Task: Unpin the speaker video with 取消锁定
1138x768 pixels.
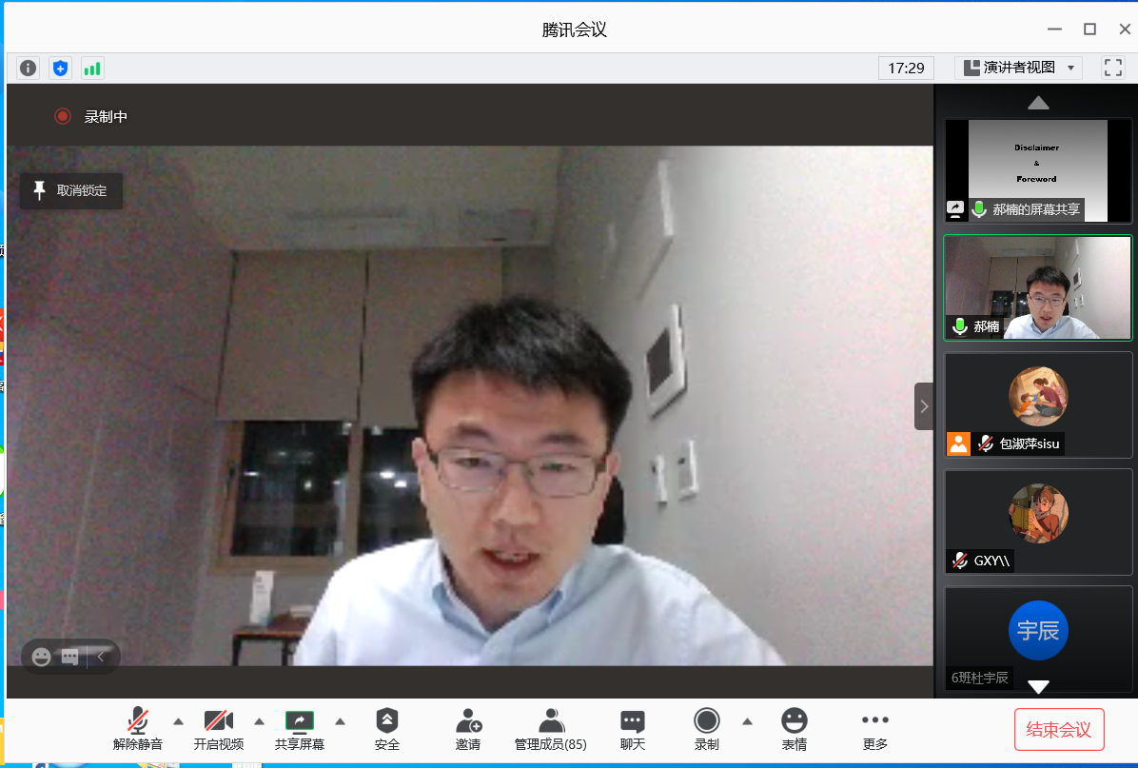Action: tap(70, 190)
